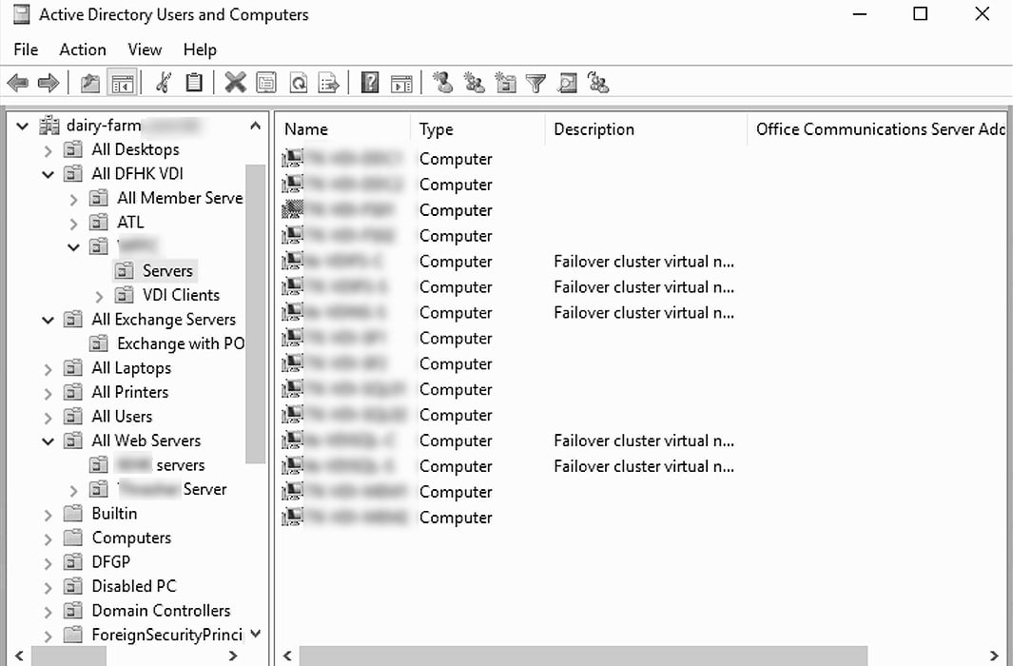The height and width of the screenshot is (666, 1013).
Task: Click the dairy-farm domain icon in the tree
Action: 49,126
